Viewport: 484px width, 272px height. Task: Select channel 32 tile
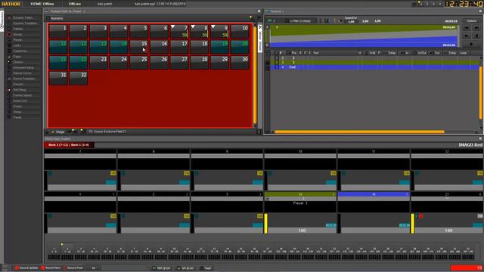(78, 78)
